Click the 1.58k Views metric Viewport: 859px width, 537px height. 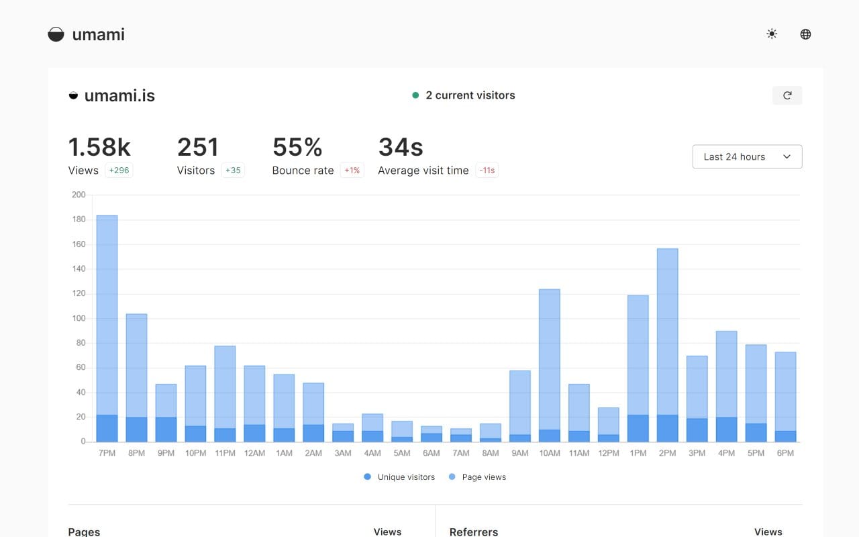coord(99,146)
